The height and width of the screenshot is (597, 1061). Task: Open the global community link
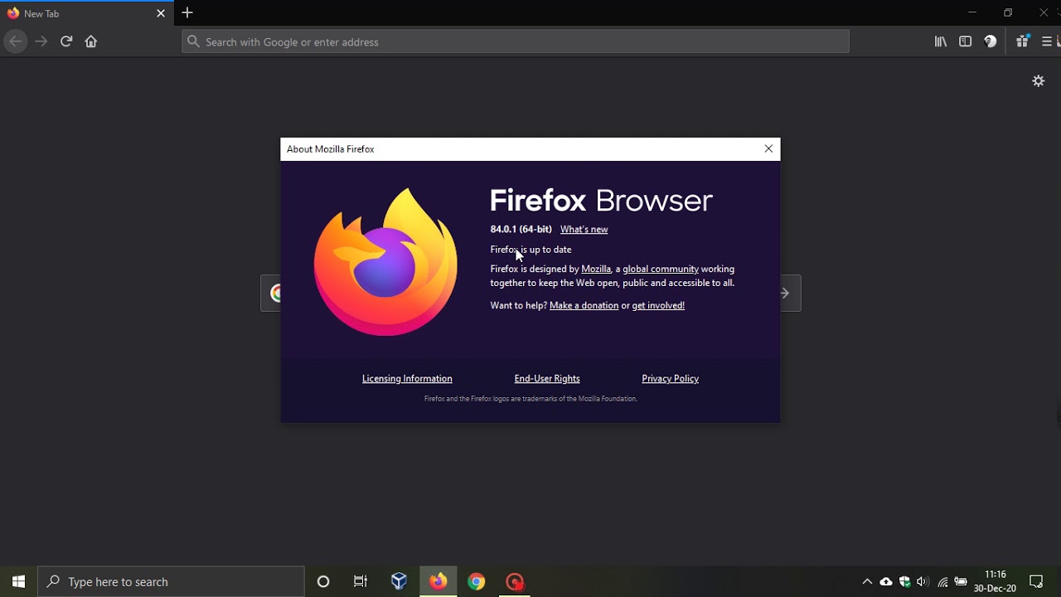coord(661,269)
